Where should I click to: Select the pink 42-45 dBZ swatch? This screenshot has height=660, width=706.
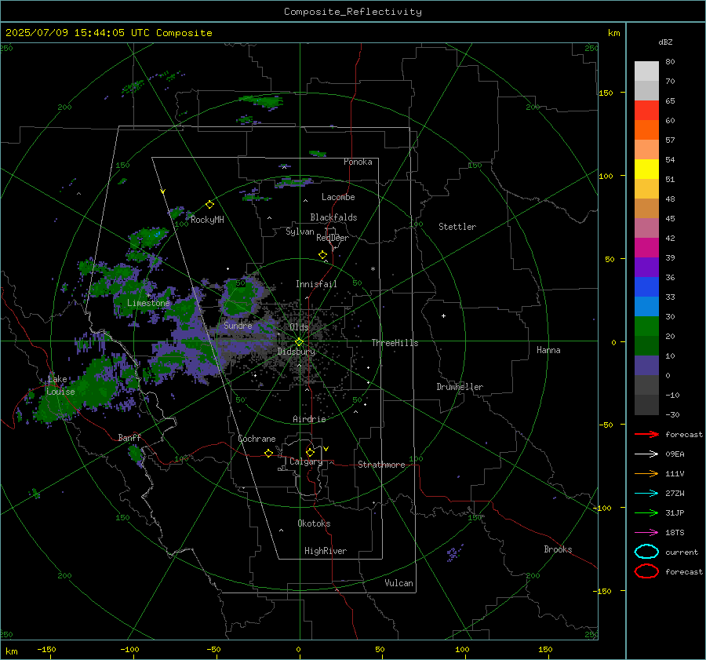pyautogui.click(x=646, y=228)
